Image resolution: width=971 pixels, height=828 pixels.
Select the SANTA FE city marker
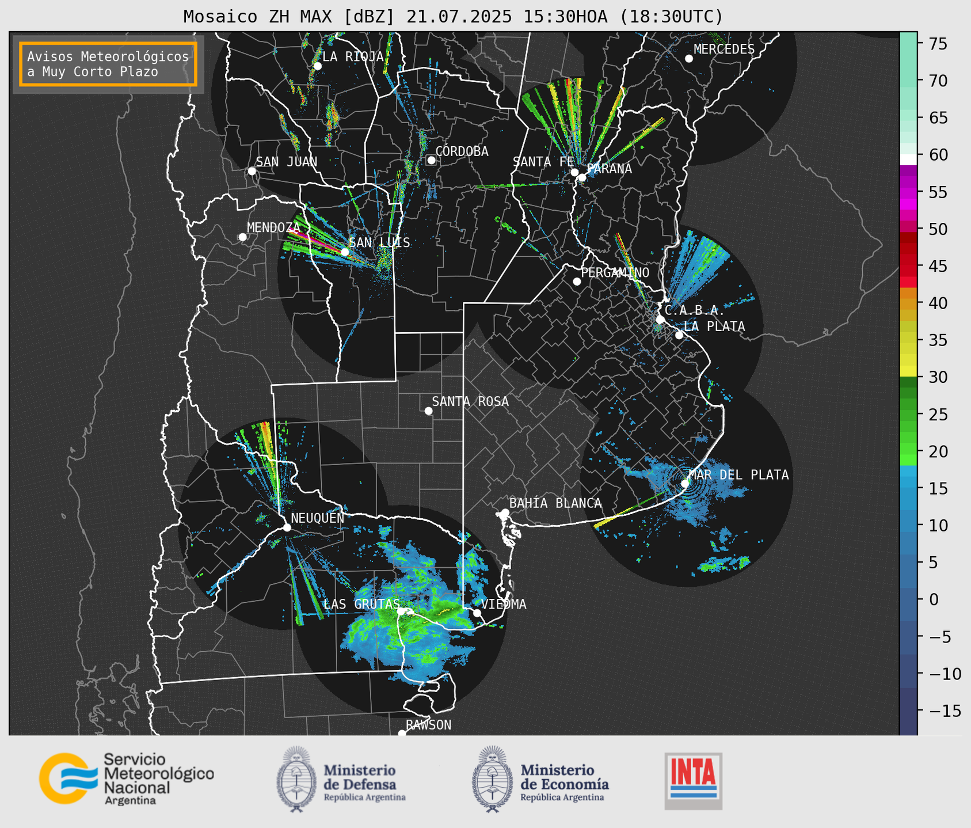click(x=574, y=172)
